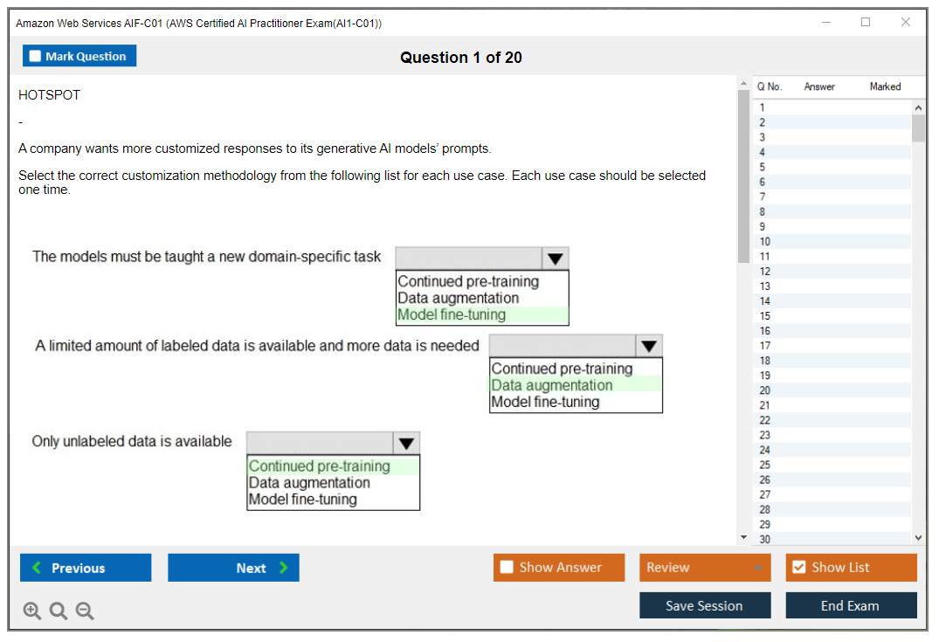Click the Marked column header
Screen dimensions: 939x642
(x=885, y=86)
